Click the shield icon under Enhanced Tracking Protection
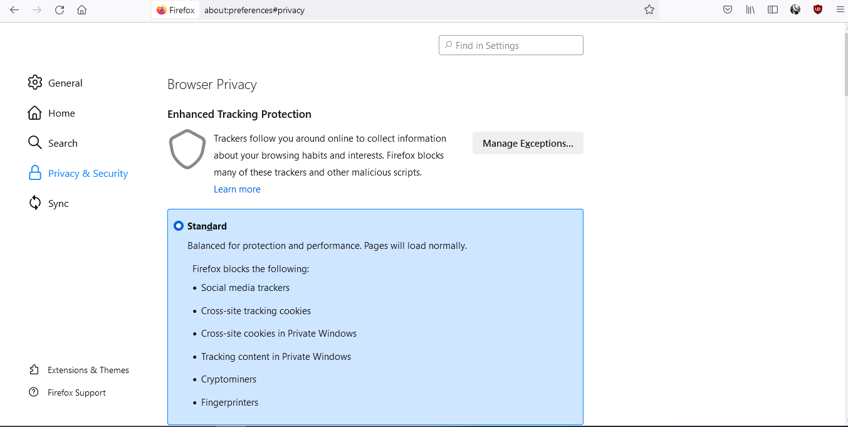This screenshot has height=427, width=848. point(187,149)
